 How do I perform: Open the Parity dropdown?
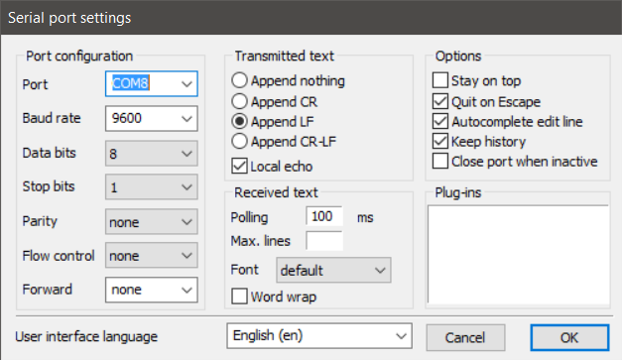point(151,221)
